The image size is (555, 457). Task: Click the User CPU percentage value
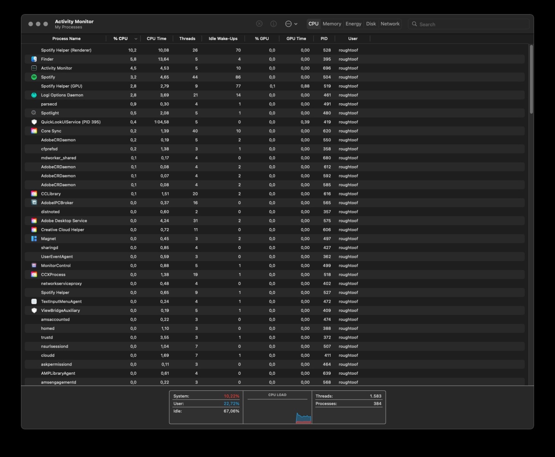(x=231, y=404)
